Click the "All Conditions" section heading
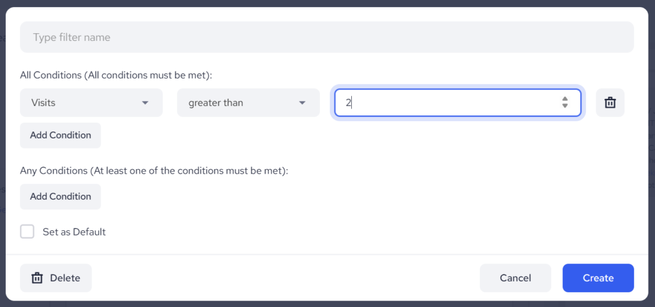 pyautogui.click(x=116, y=75)
